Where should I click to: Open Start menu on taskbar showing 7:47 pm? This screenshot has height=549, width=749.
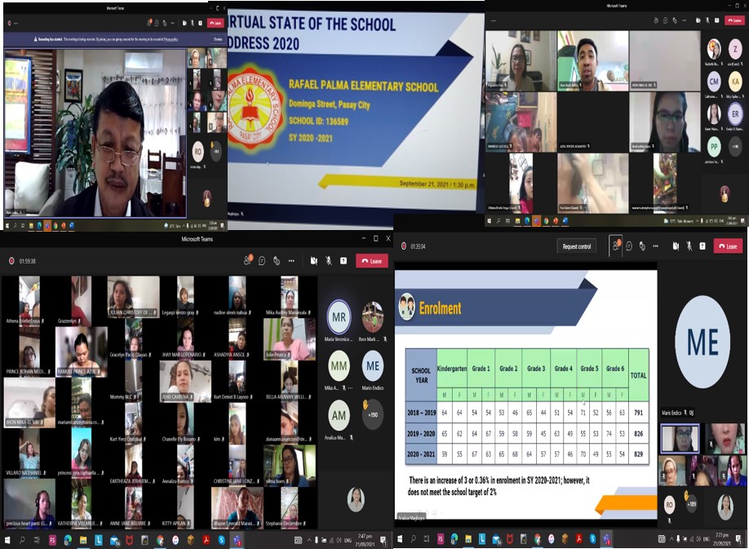coord(7,540)
